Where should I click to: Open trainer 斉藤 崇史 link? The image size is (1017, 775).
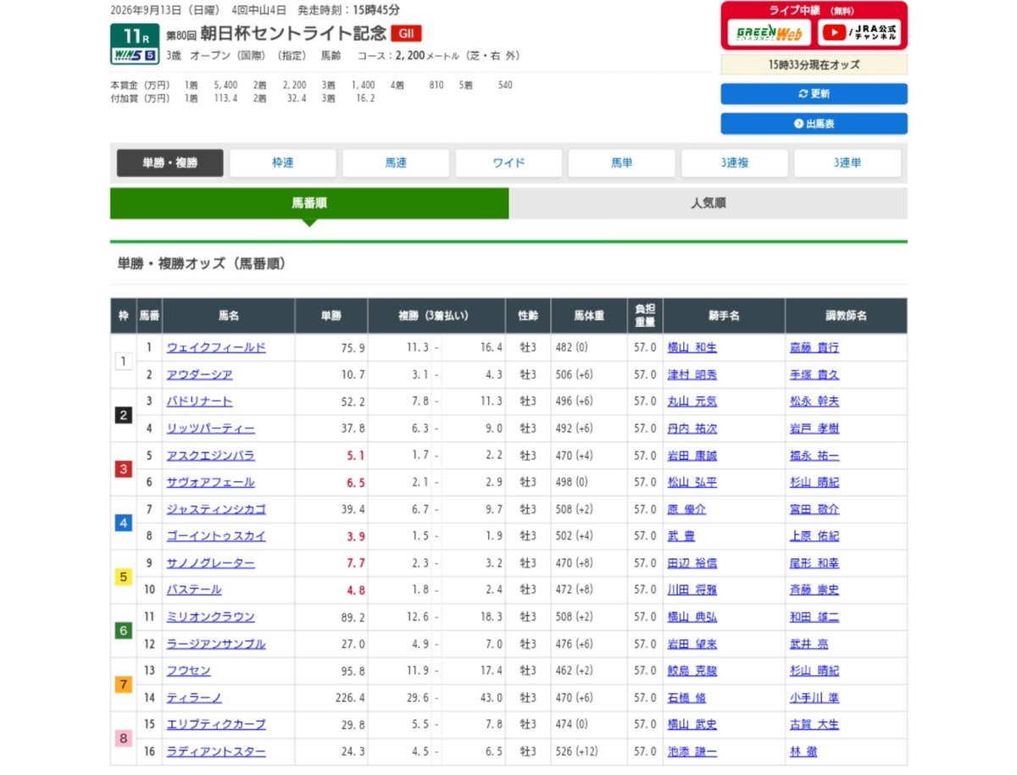coord(814,590)
